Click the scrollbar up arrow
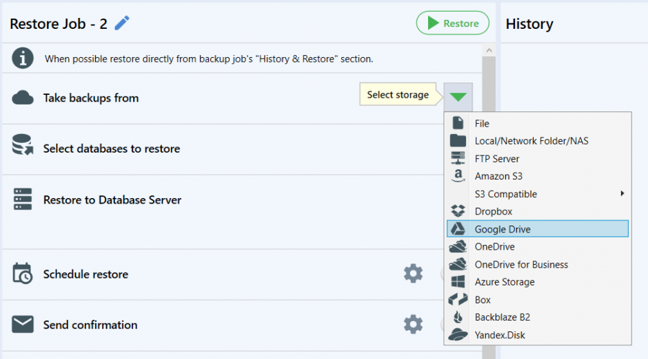Image resolution: width=648 pixels, height=359 pixels. click(x=489, y=50)
